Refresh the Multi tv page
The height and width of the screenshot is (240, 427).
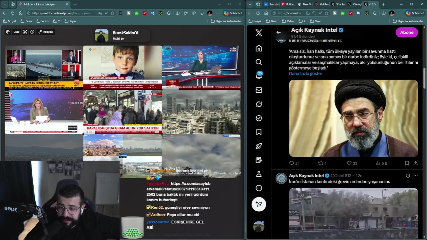point(12,13)
